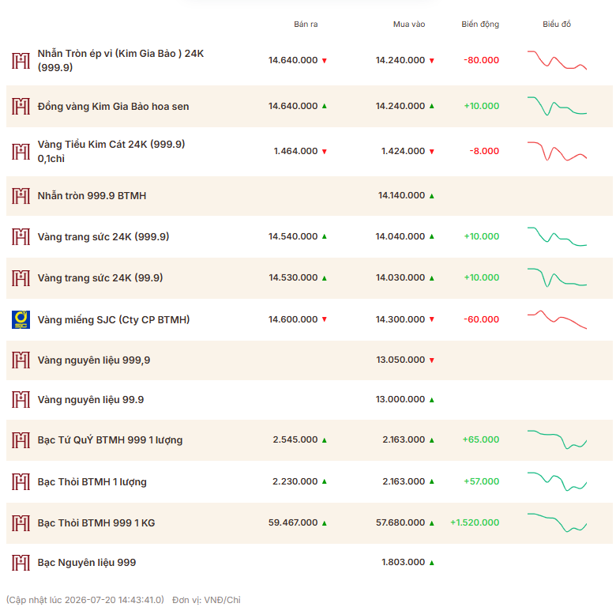Select the Biểu đồ column header
Screen dimensions: 616x611
point(557,24)
